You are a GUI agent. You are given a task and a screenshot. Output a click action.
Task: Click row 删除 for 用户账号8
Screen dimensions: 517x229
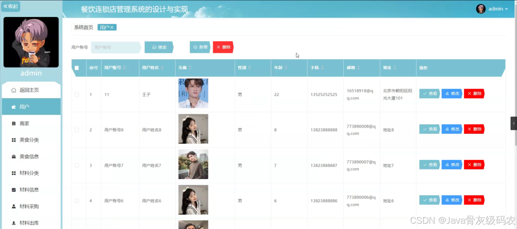474,129
